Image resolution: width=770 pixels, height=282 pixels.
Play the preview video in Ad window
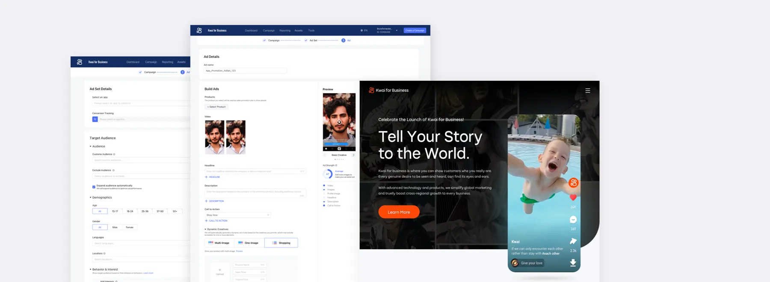pyautogui.click(x=339, y=122)
